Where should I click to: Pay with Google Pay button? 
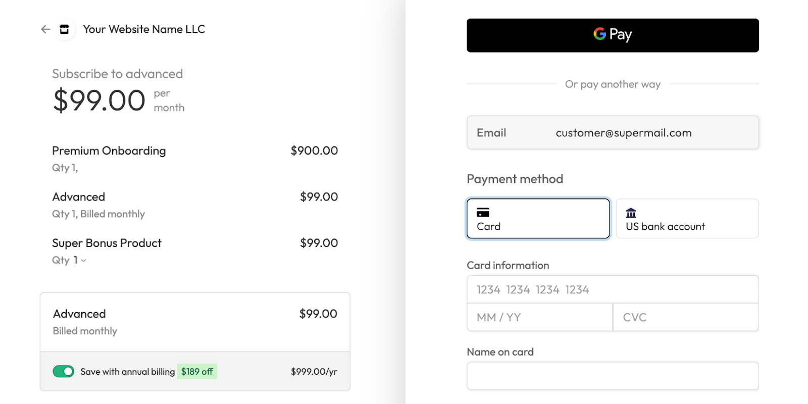[612, 35]
